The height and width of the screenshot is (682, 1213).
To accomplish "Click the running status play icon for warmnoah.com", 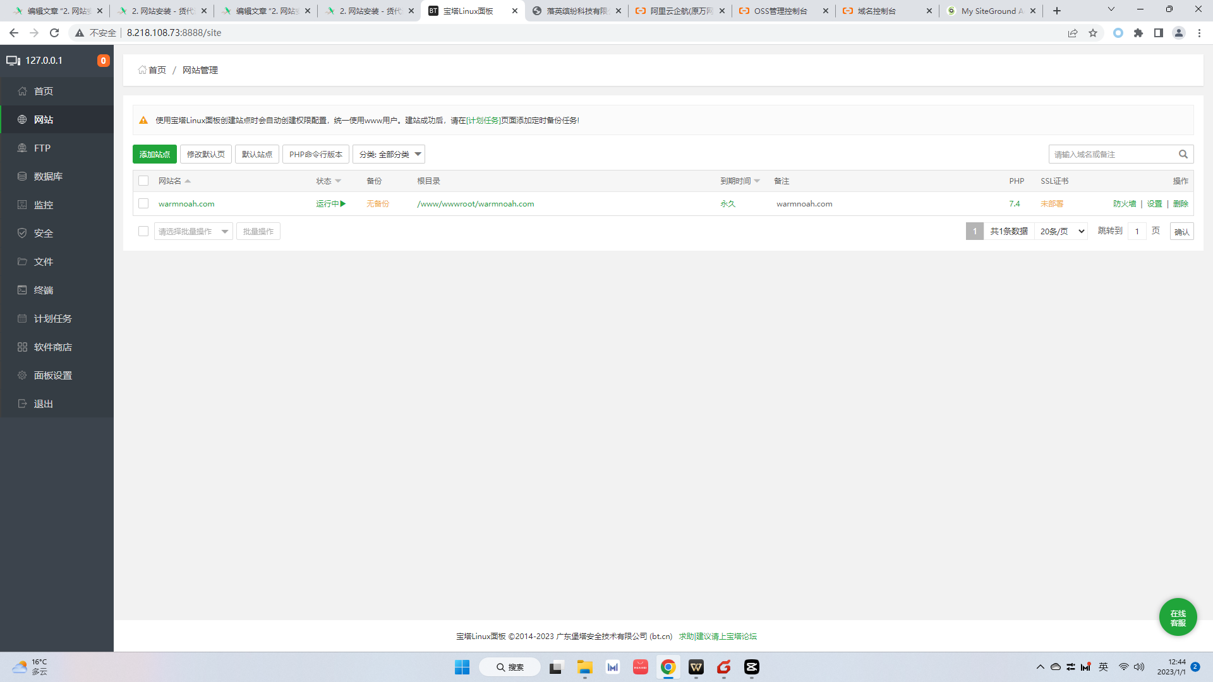I will (x=343, y=204).
